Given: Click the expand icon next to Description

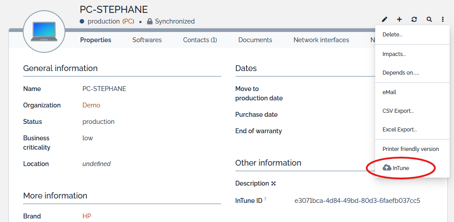Looking at the screenshot, I should pos(274,183).
